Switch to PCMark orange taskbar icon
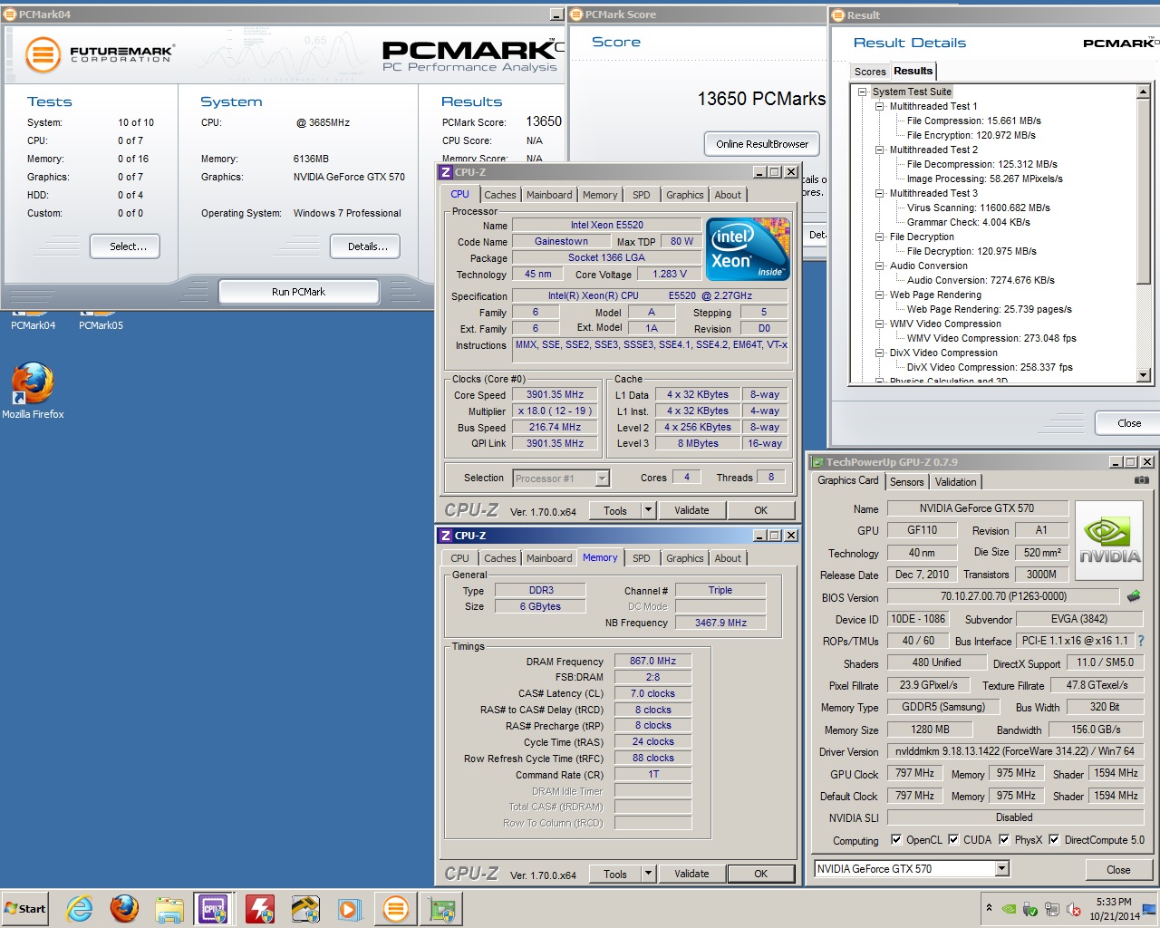Image resolution: width=1160 pixels, height=928 pixels. coord(396,909)
